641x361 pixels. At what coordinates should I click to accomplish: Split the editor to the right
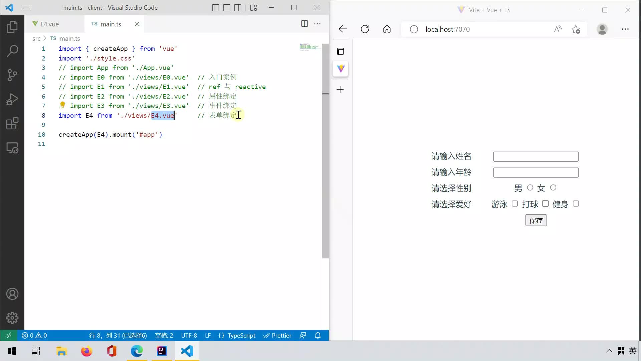tap(304, 23)
